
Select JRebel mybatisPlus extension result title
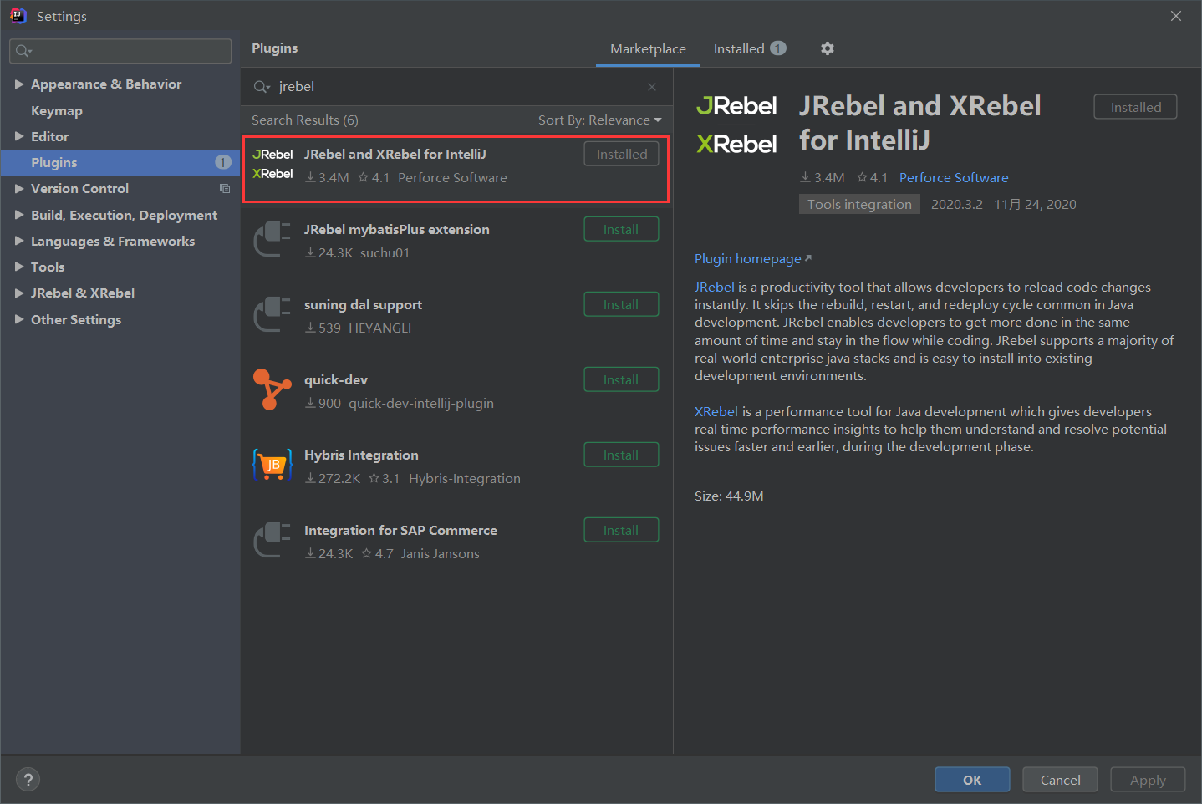coord(397,229)
